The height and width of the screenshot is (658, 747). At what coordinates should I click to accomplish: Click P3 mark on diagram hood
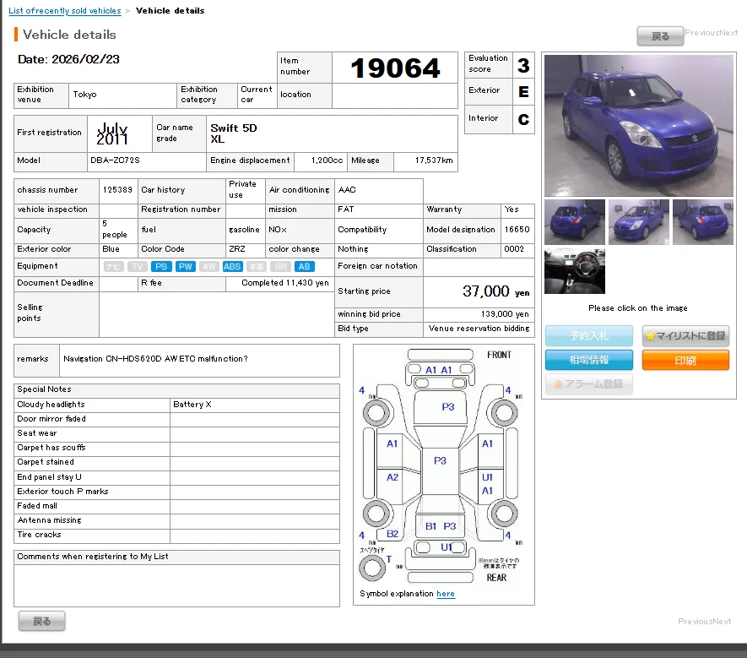point(448,407)
